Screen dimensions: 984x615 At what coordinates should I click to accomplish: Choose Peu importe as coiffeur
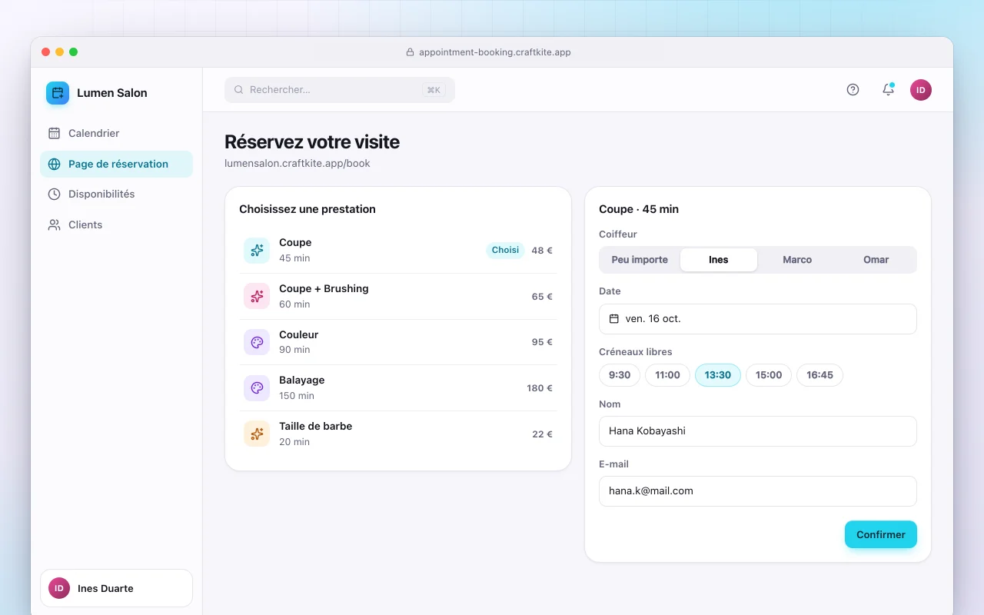[640, 260]
